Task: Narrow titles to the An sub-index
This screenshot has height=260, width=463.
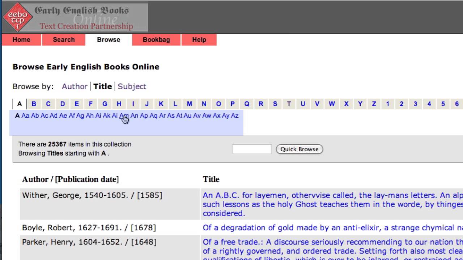Action: click(135, 116)
